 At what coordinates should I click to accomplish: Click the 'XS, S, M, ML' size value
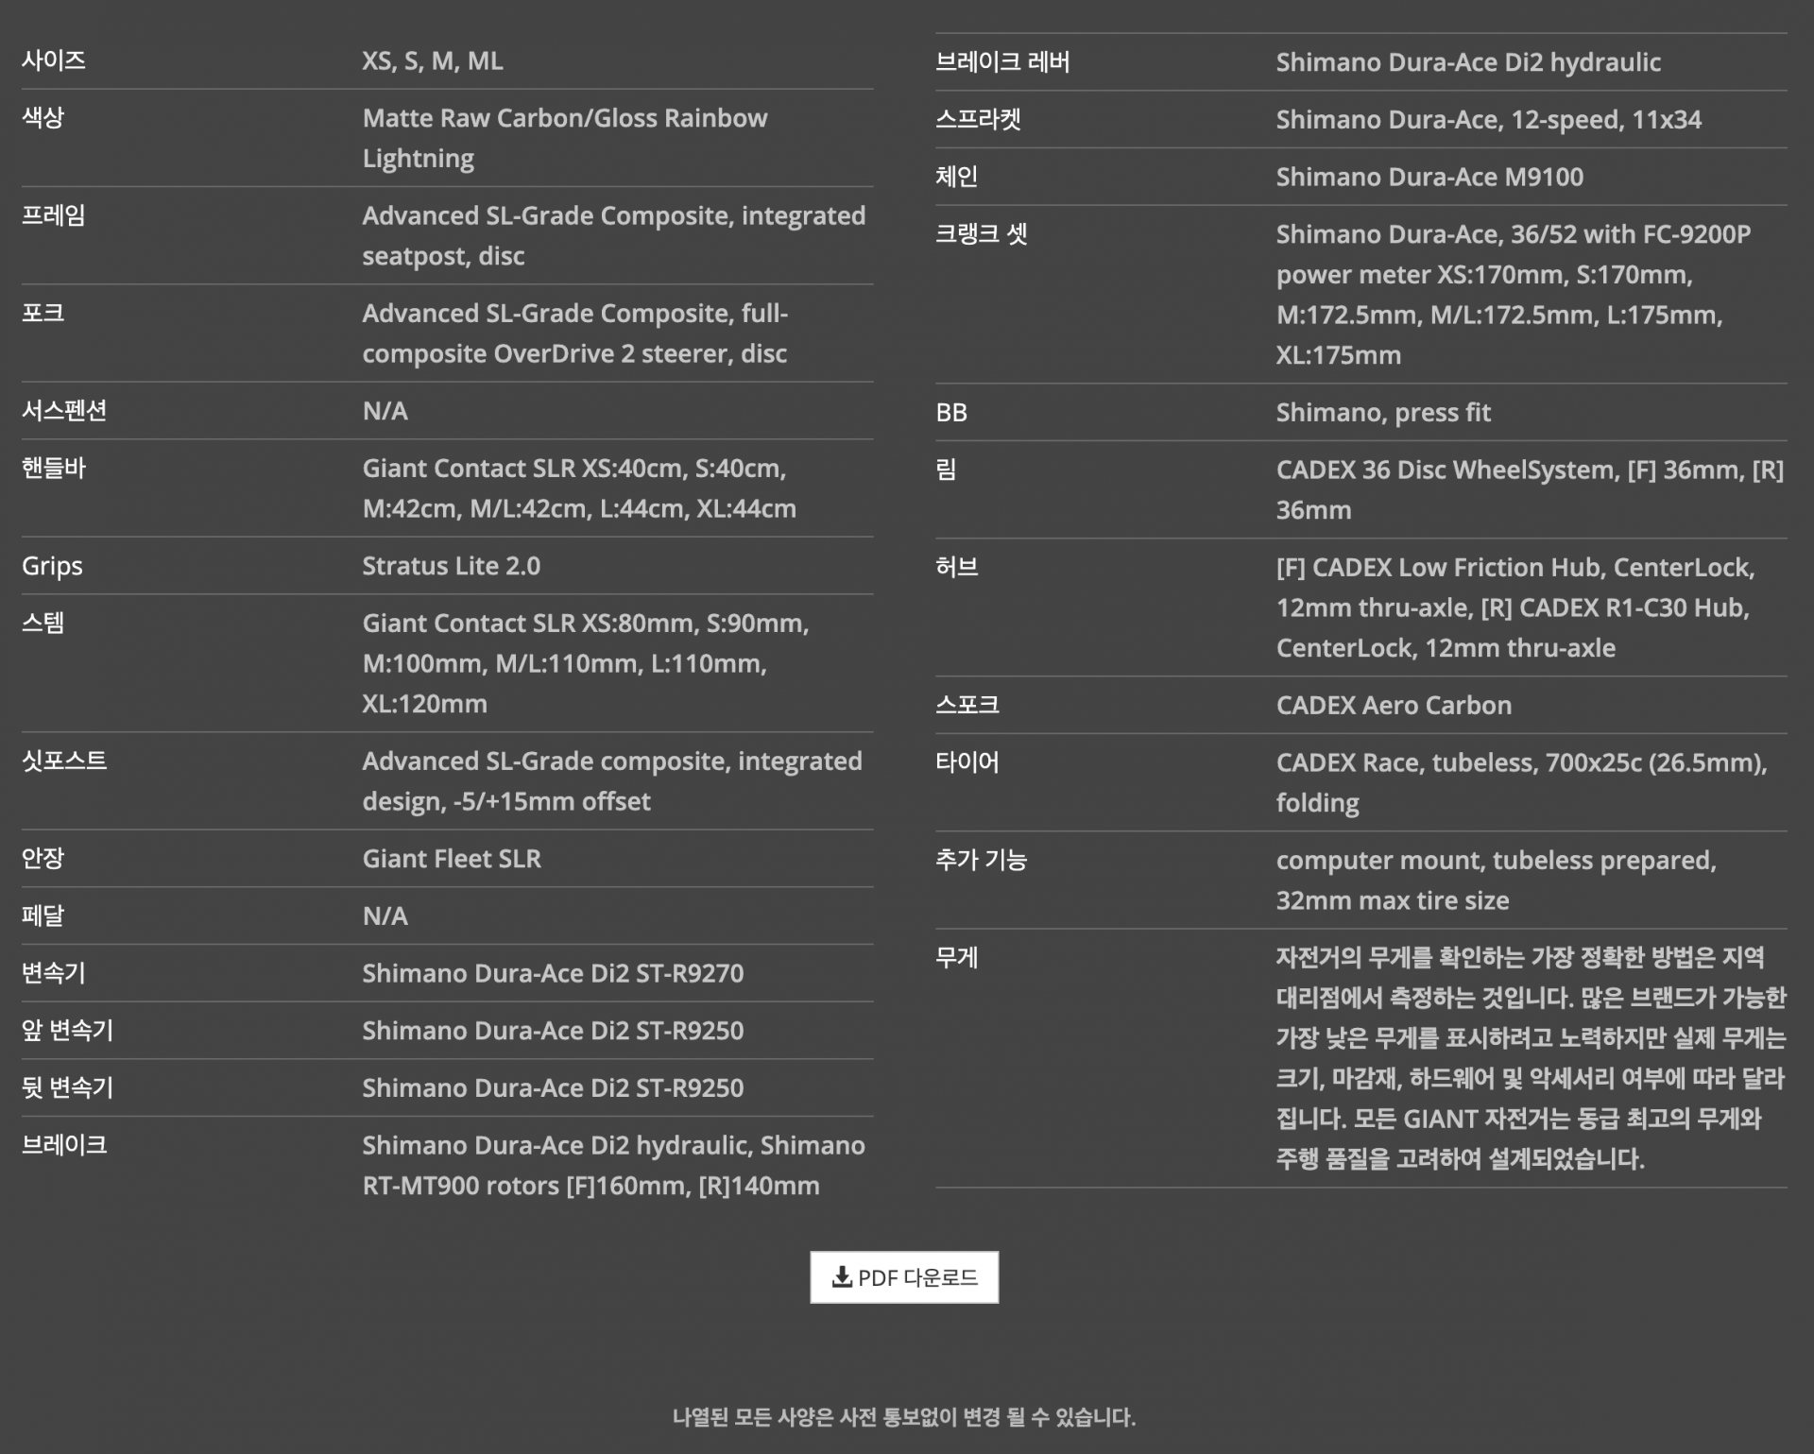coord(433,60)
